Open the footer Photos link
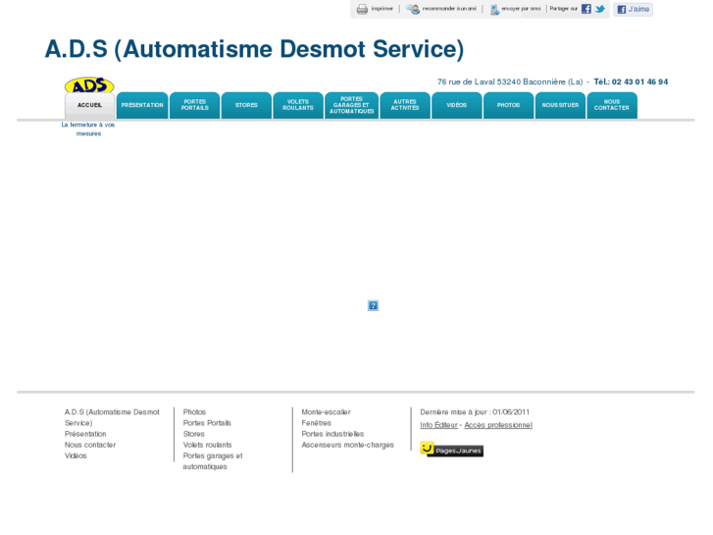Viewport: 713px width, 535px height. 194,412
